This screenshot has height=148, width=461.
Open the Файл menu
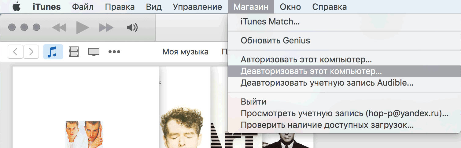pyautogui.click(x=83, y=7)
